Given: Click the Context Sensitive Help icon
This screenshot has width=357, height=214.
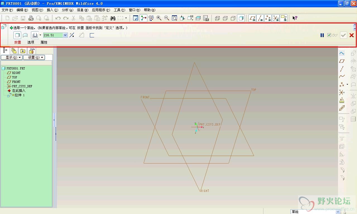Looking at the screenshot, I should pos(295,18).
